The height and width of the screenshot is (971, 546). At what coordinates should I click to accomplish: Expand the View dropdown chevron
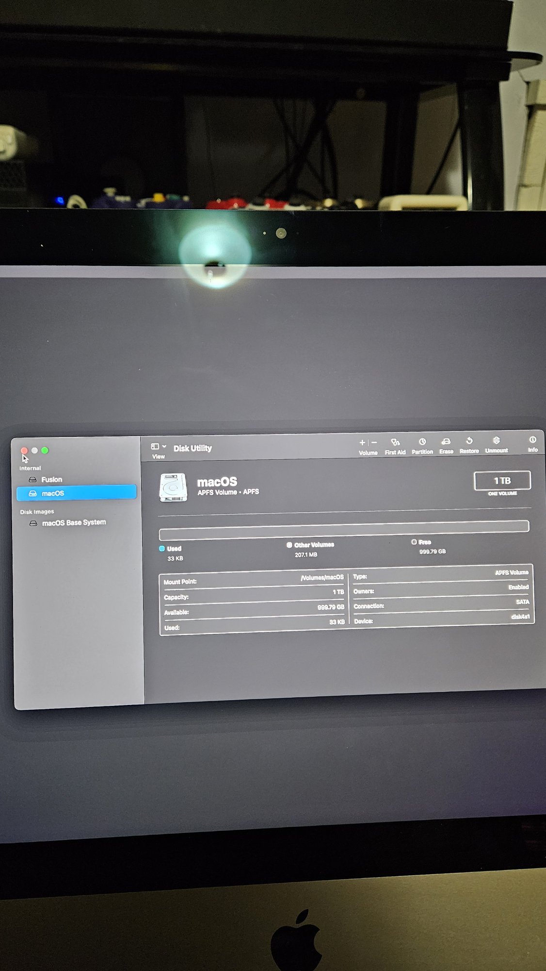pos(164,446)
